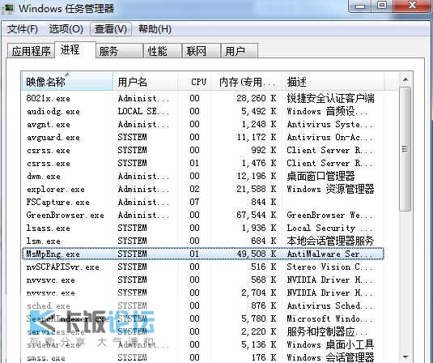
Task: Click the scrollbar down arrow
Action: coord(405,357)
